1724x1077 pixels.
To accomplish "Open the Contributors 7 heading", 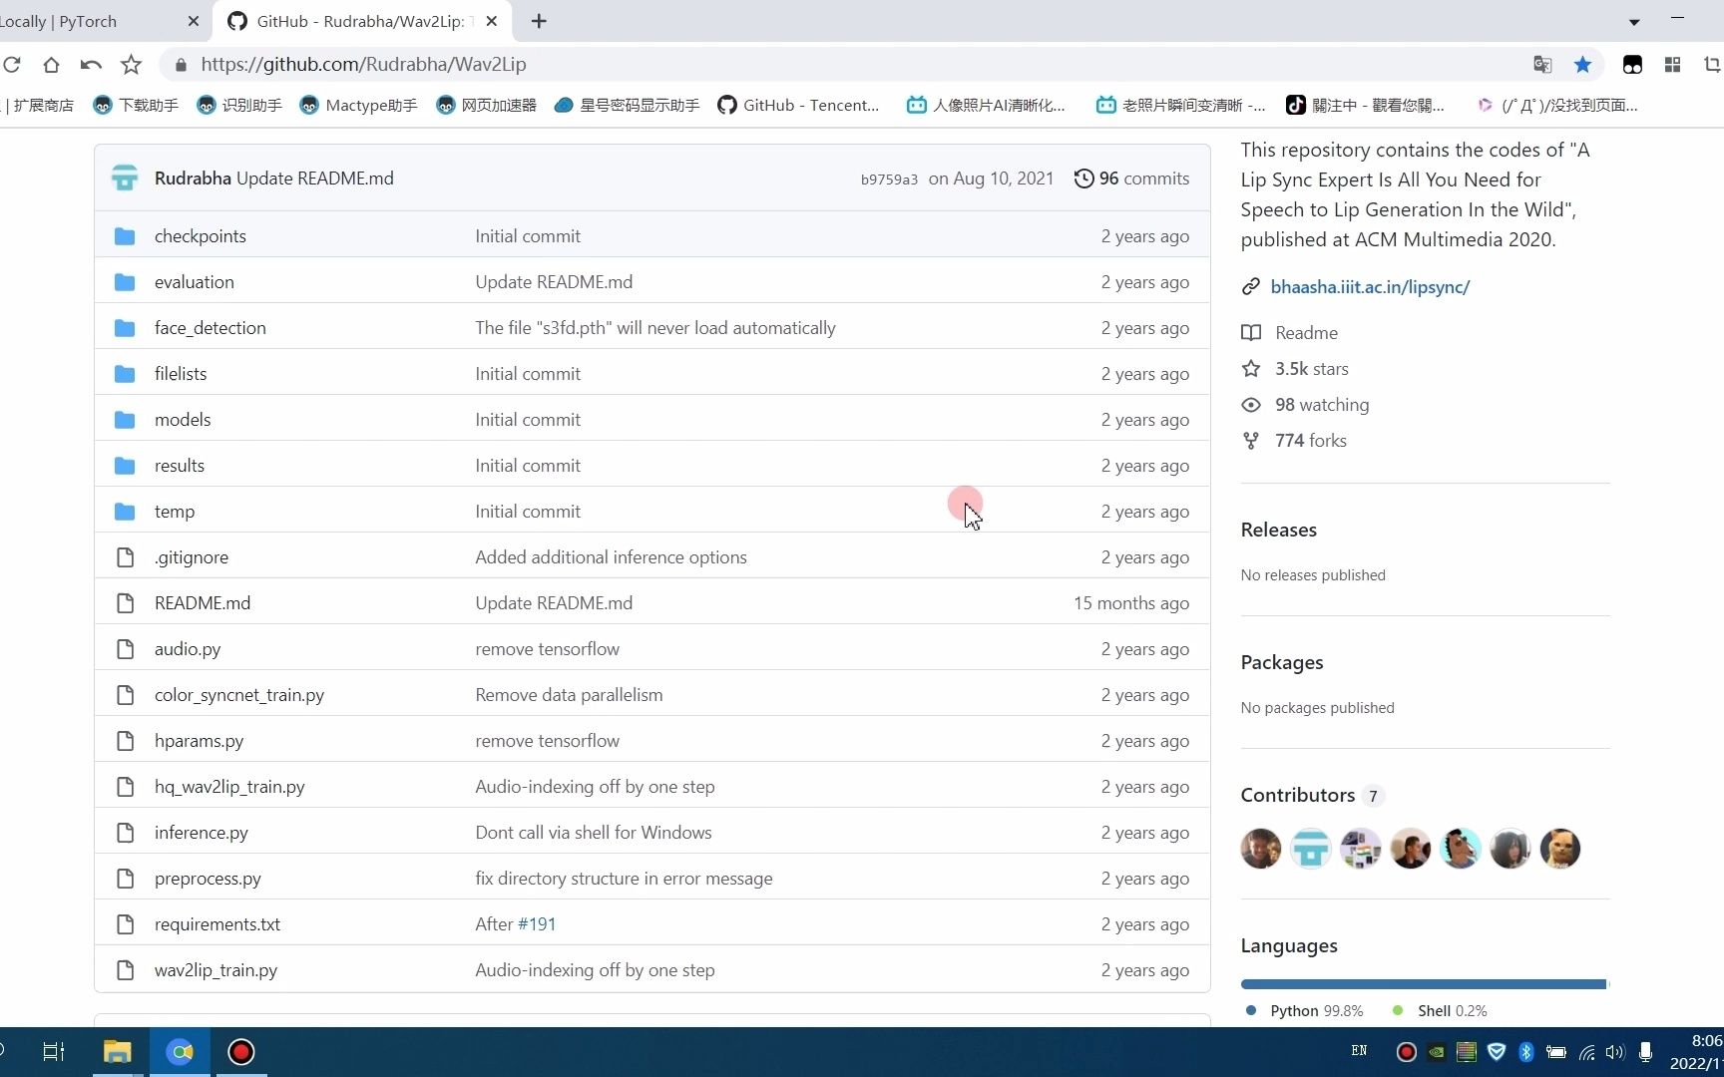I will pos(1312,796).
